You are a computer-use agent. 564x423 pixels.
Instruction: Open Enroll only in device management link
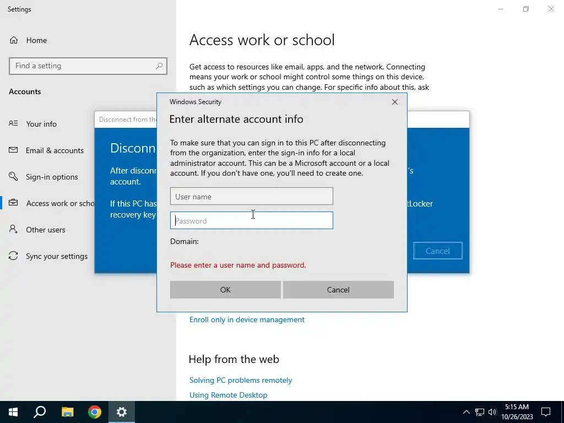(x=247, y=320)
